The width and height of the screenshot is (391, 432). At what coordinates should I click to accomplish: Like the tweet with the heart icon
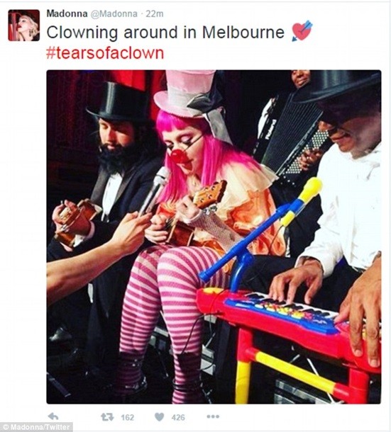[x=160, y=417]
